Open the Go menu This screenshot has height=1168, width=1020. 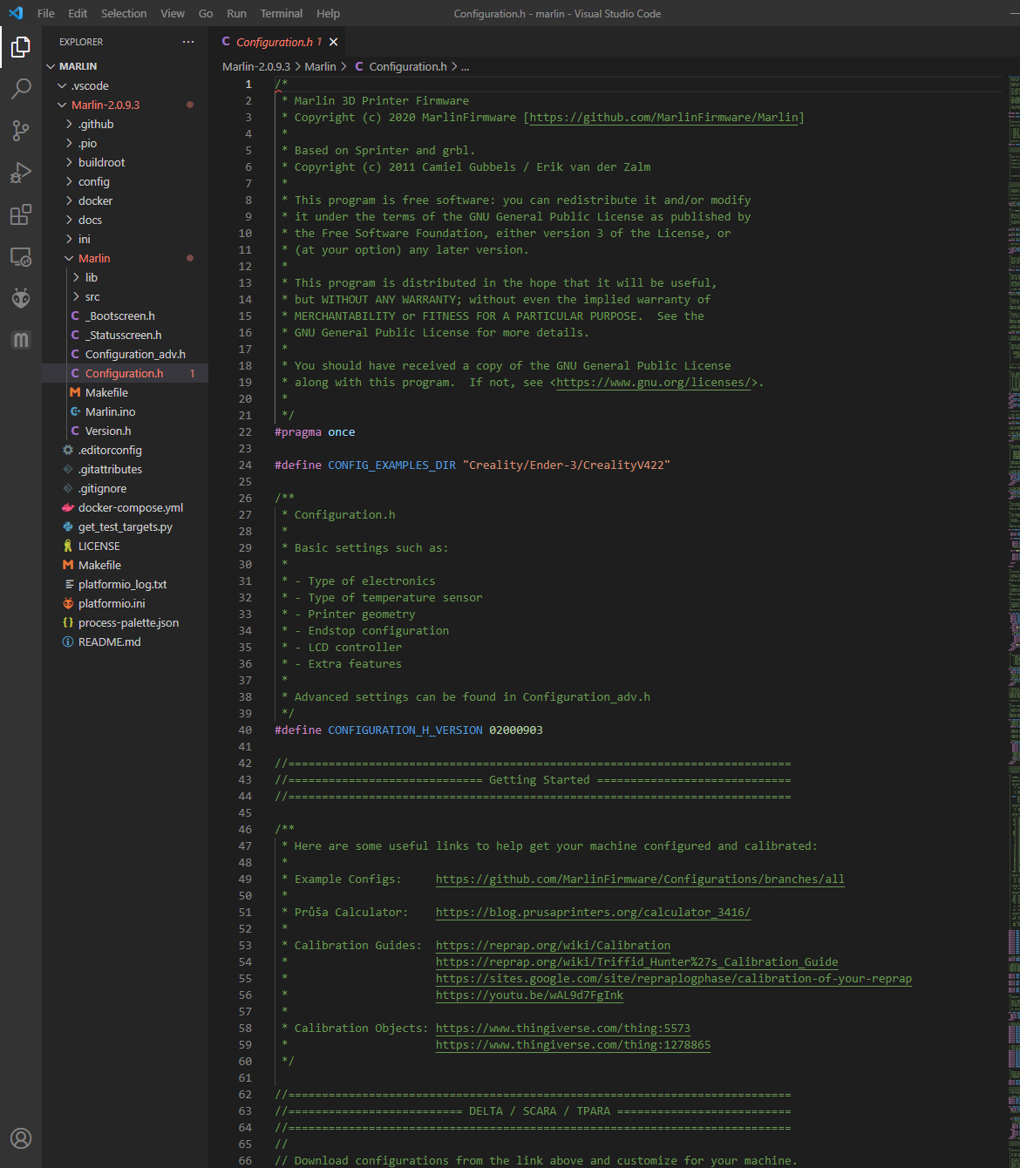(206, 13)
